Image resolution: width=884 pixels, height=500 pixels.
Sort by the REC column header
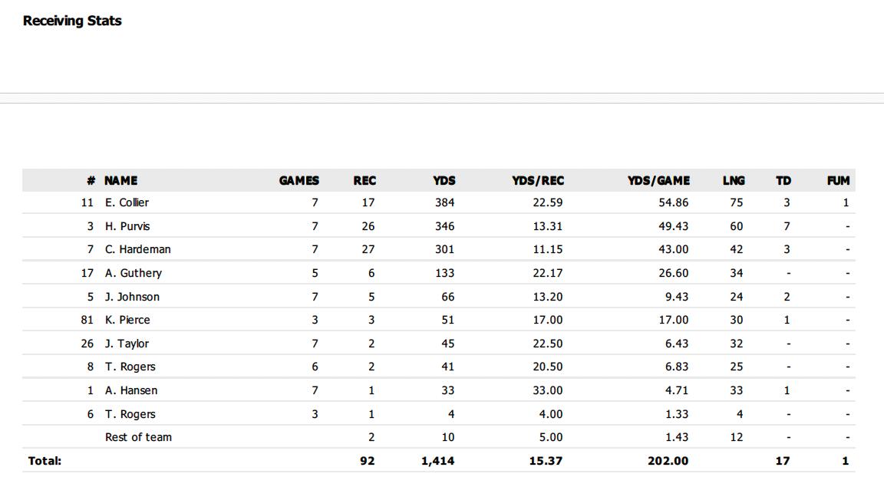tap(364, 181)
